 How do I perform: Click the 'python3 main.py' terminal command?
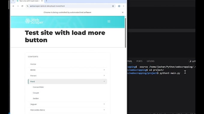click(170, 73)
